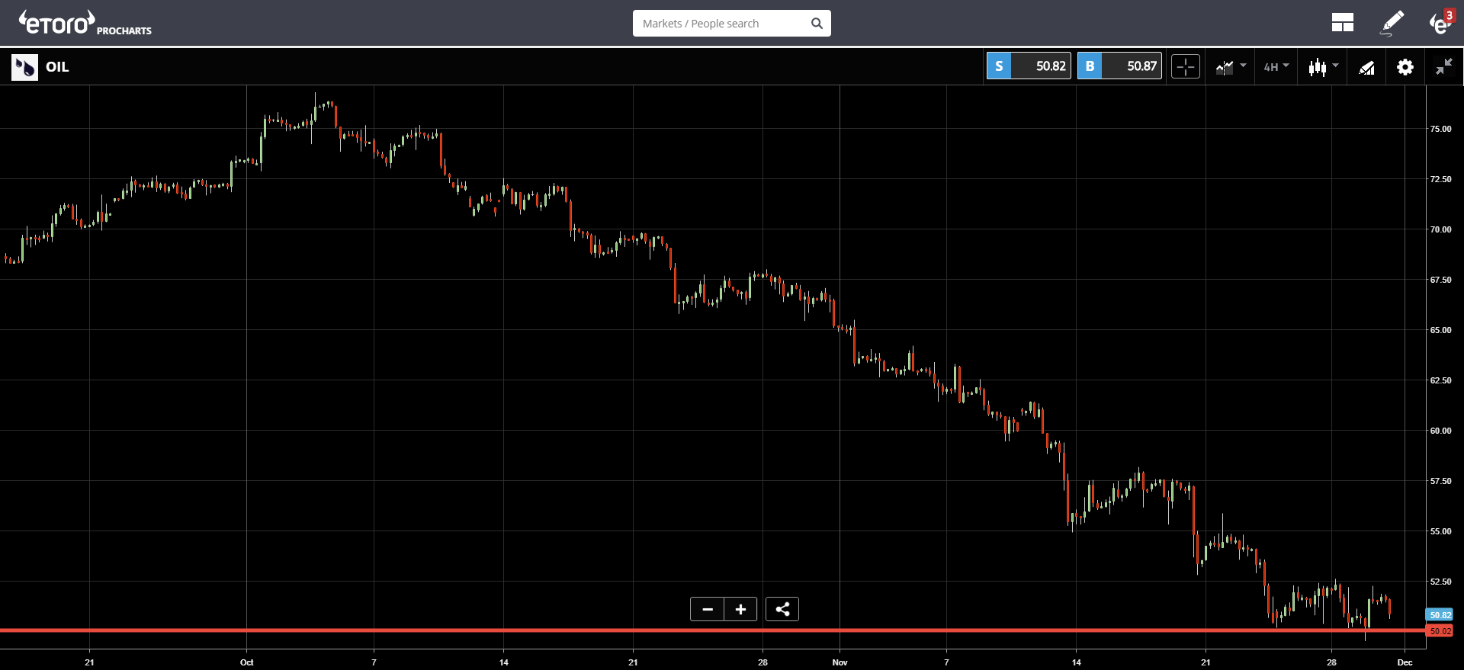Open chart settings gear
Screen dimensions: 1464x670
1405,67
